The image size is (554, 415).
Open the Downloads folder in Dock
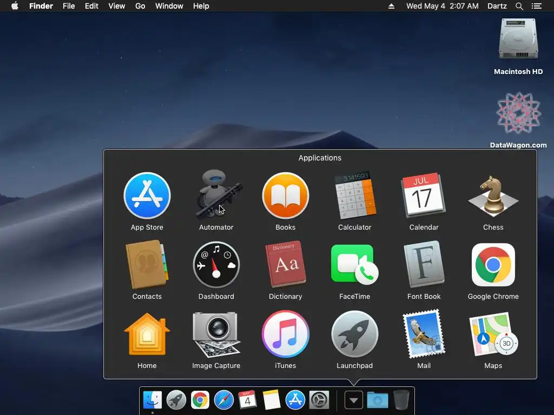pyautogui.click(x=377, y=400)
